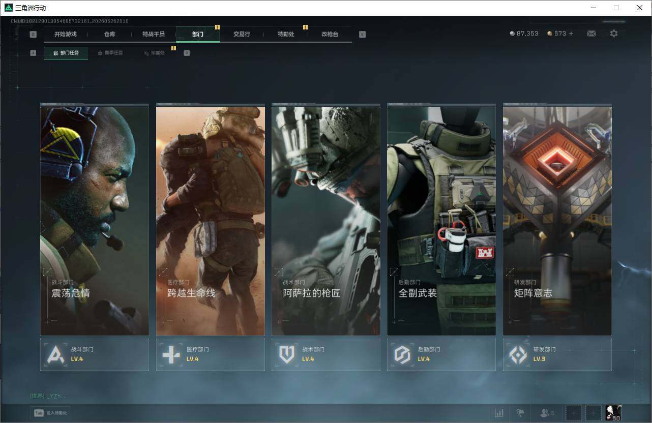Click the 医疗部门 cross emblem icon
This screenshot has width=652, height=423.
click(x=171, y=354)
